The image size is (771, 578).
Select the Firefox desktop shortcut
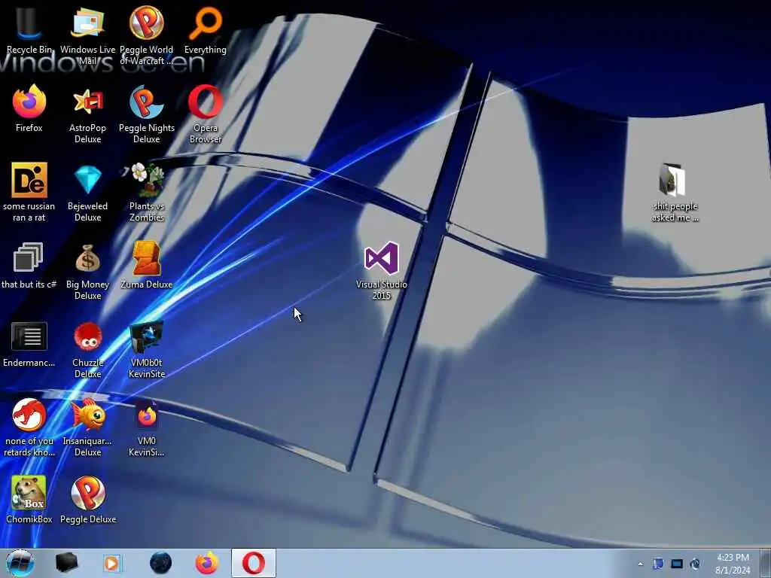click(x=29, y=102)
